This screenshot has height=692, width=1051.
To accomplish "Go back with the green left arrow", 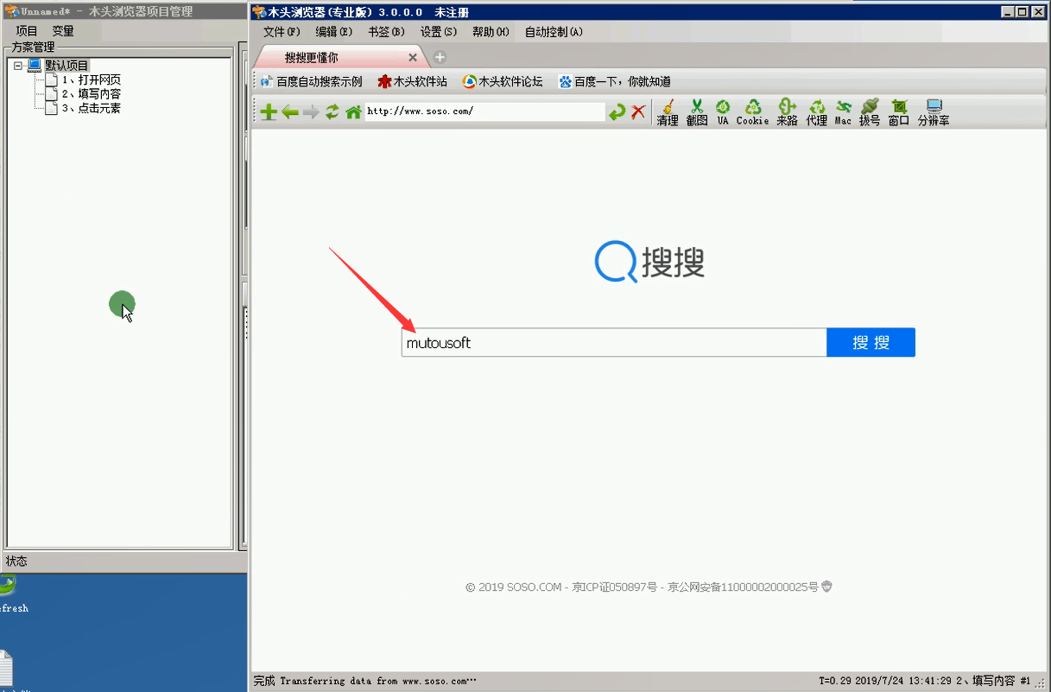I will click(x=290, y=112).
